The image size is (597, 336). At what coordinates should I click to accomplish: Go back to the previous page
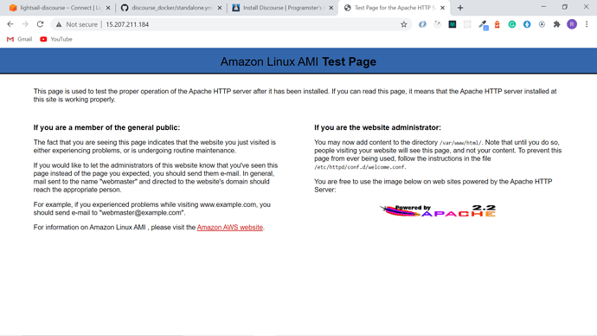(x=10, y=24)
